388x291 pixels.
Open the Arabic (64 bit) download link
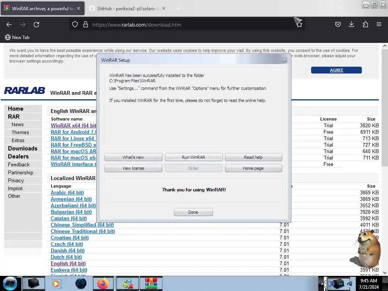(x=67, y=192)
